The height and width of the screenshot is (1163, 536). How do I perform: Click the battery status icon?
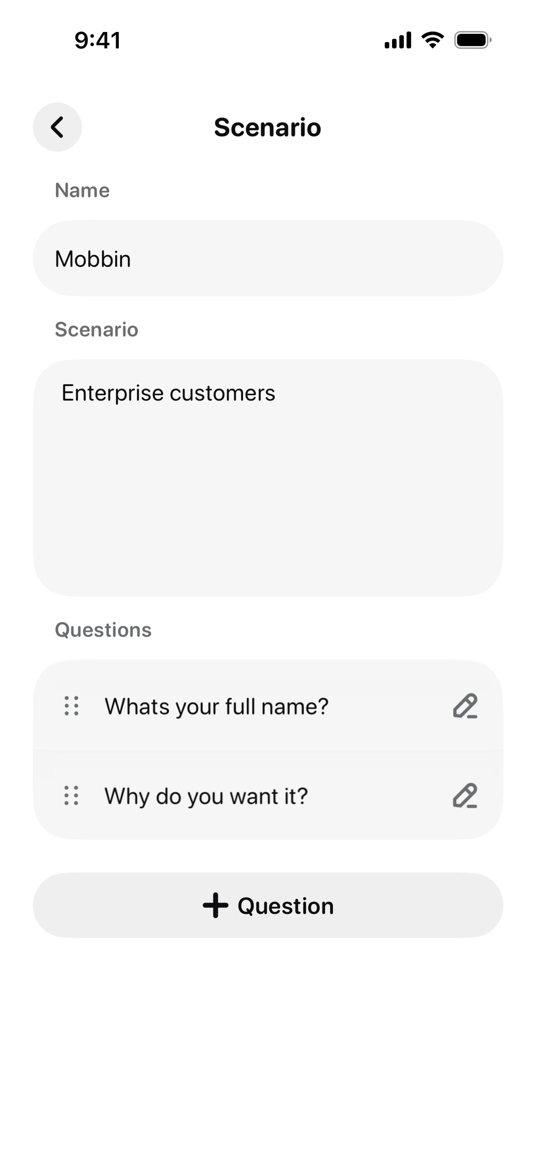coord(472,40)
